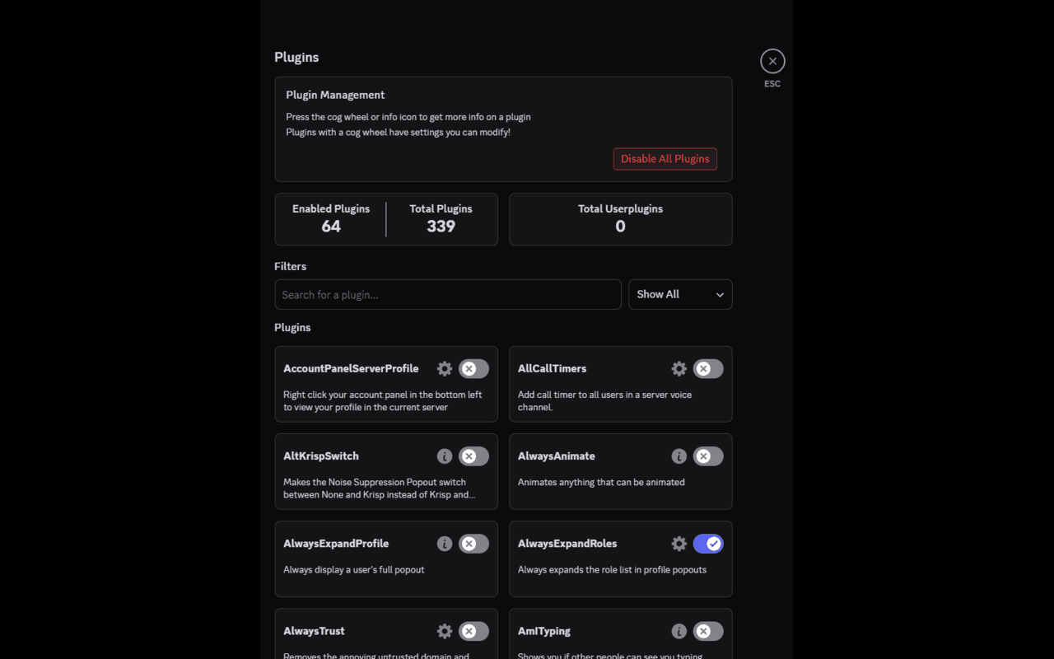
Task: Toggle the AlwaysExpandProfile plugin switch
Action: click(473, 544)
